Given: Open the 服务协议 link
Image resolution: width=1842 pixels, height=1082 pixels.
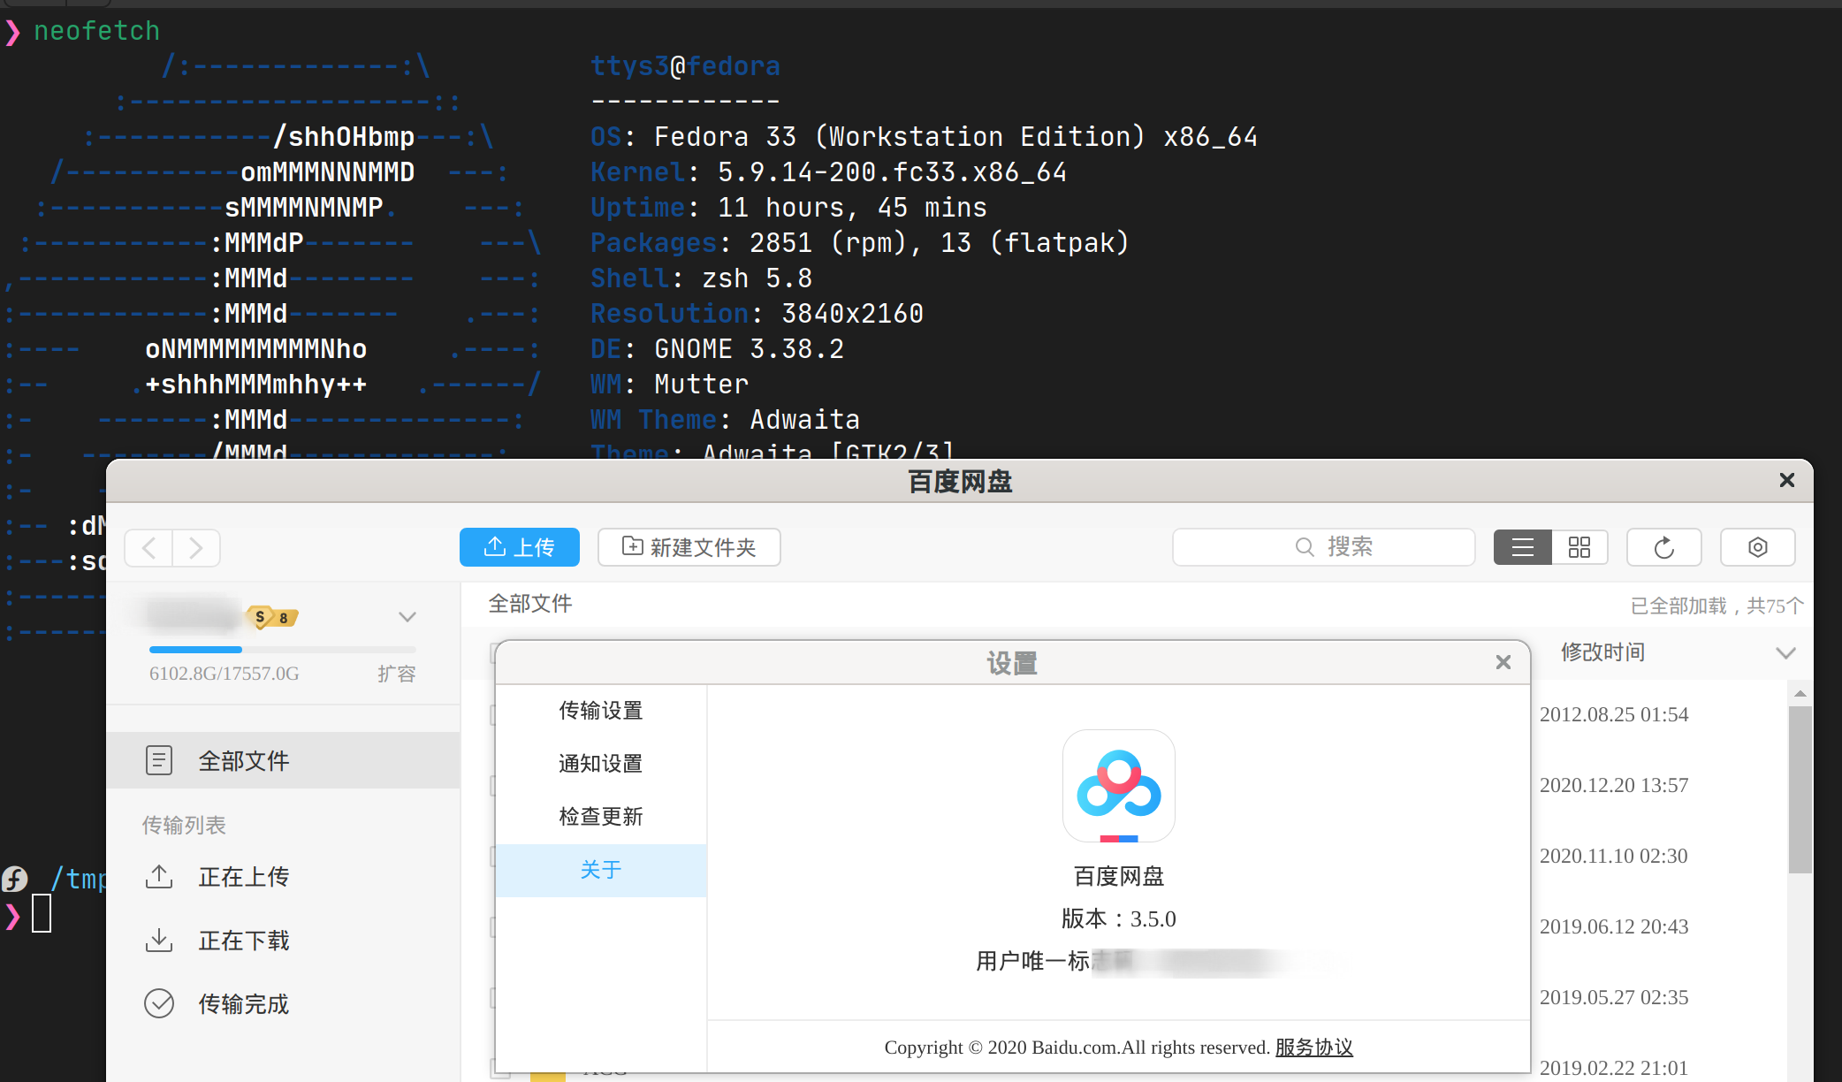Looking at the screenshot, I should coord(1313,1048).
